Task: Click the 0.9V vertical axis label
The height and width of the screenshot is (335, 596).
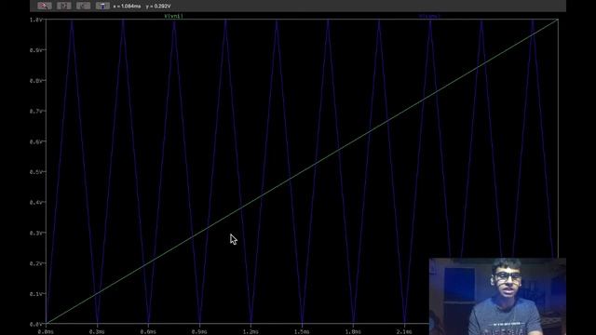Action: coord(35,49)
